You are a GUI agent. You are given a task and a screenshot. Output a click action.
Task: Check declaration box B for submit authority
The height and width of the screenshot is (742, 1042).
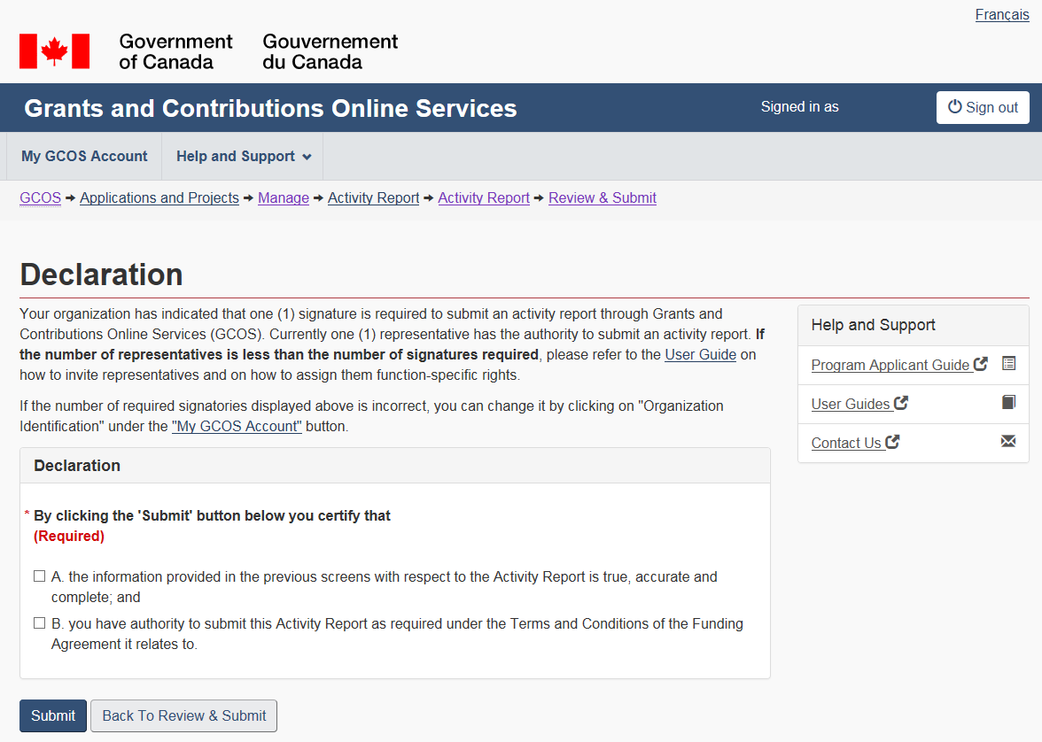(39, 623)
